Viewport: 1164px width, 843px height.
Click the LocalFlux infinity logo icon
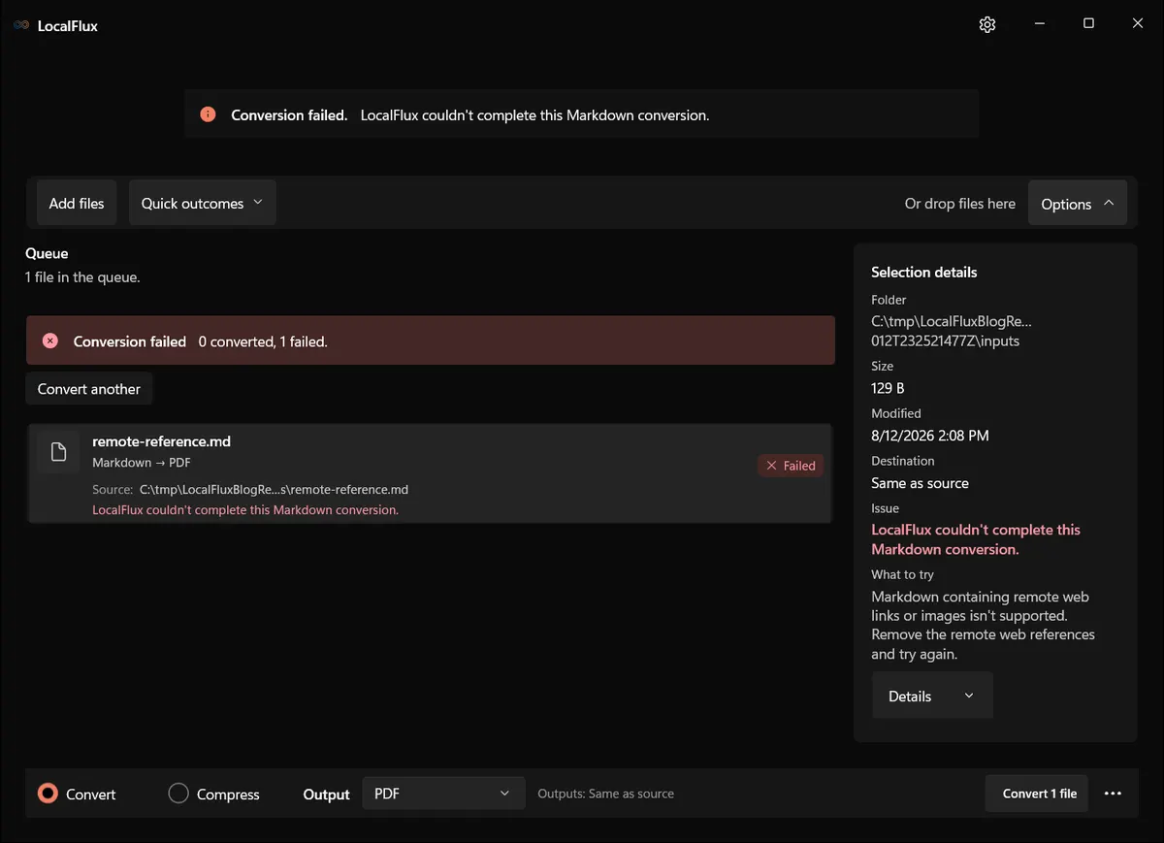[x=21, y=25]
